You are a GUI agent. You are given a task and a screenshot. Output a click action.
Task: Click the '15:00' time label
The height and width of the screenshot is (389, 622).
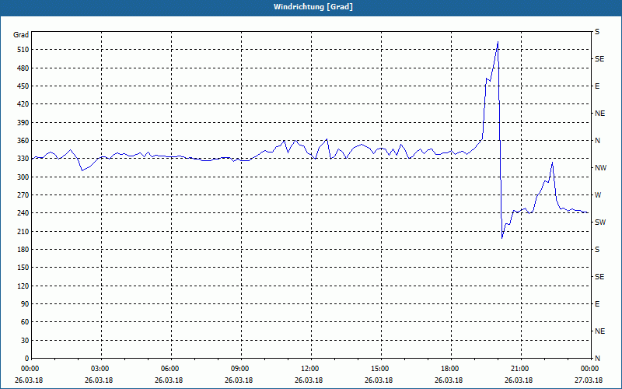click(381, 369)
